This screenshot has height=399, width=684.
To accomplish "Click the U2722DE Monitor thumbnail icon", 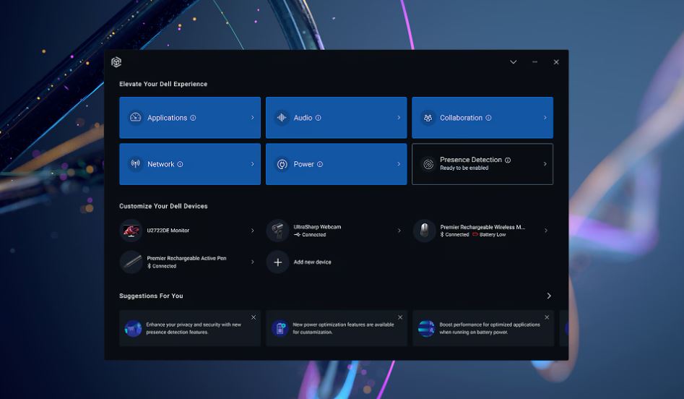I will (131, 231).
